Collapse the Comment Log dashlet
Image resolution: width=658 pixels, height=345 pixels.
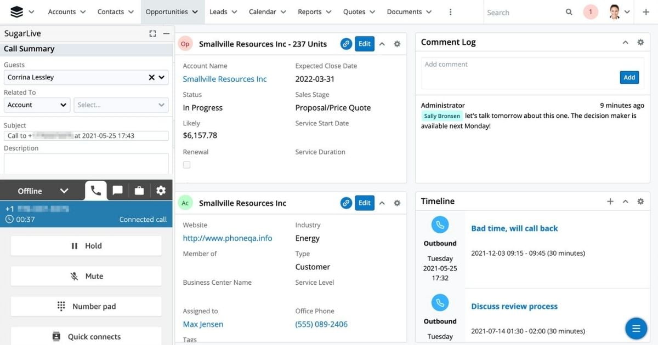point(625,42)
